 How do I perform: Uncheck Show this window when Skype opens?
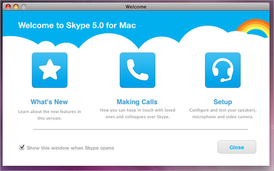pos(22,148)
